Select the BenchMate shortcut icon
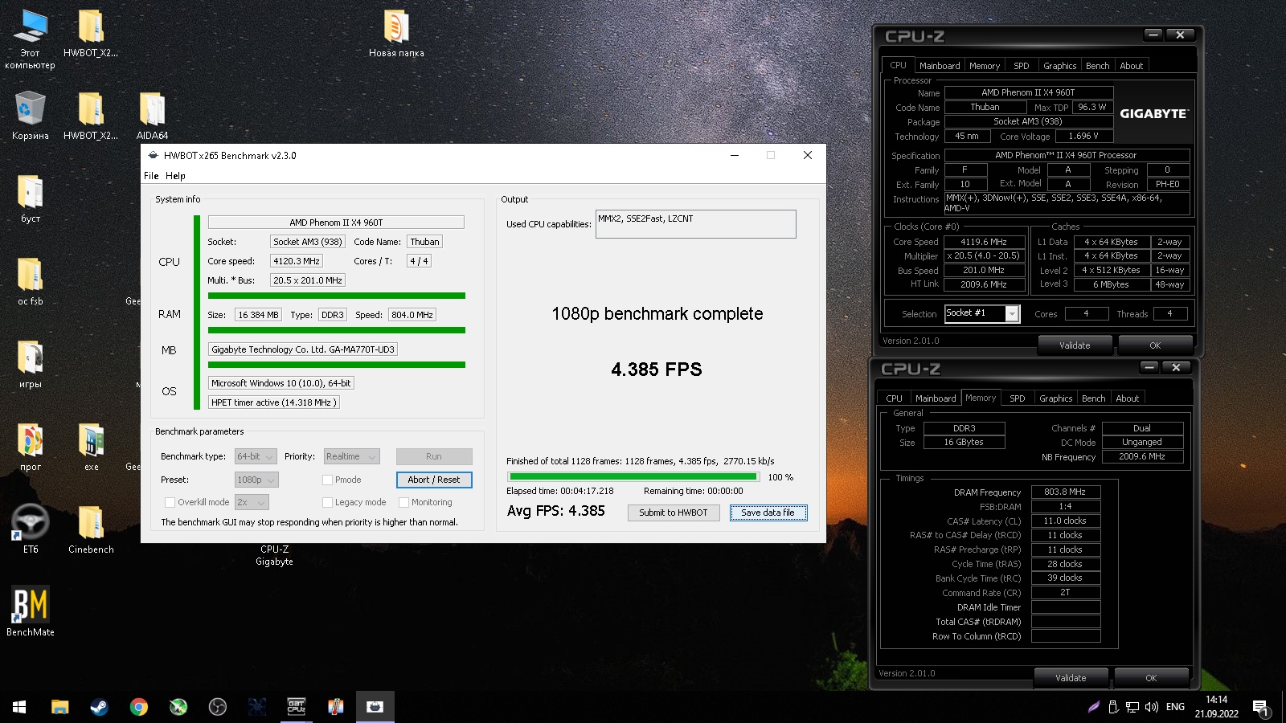The width and height of the screenshot is (1286, 723). 30,613
